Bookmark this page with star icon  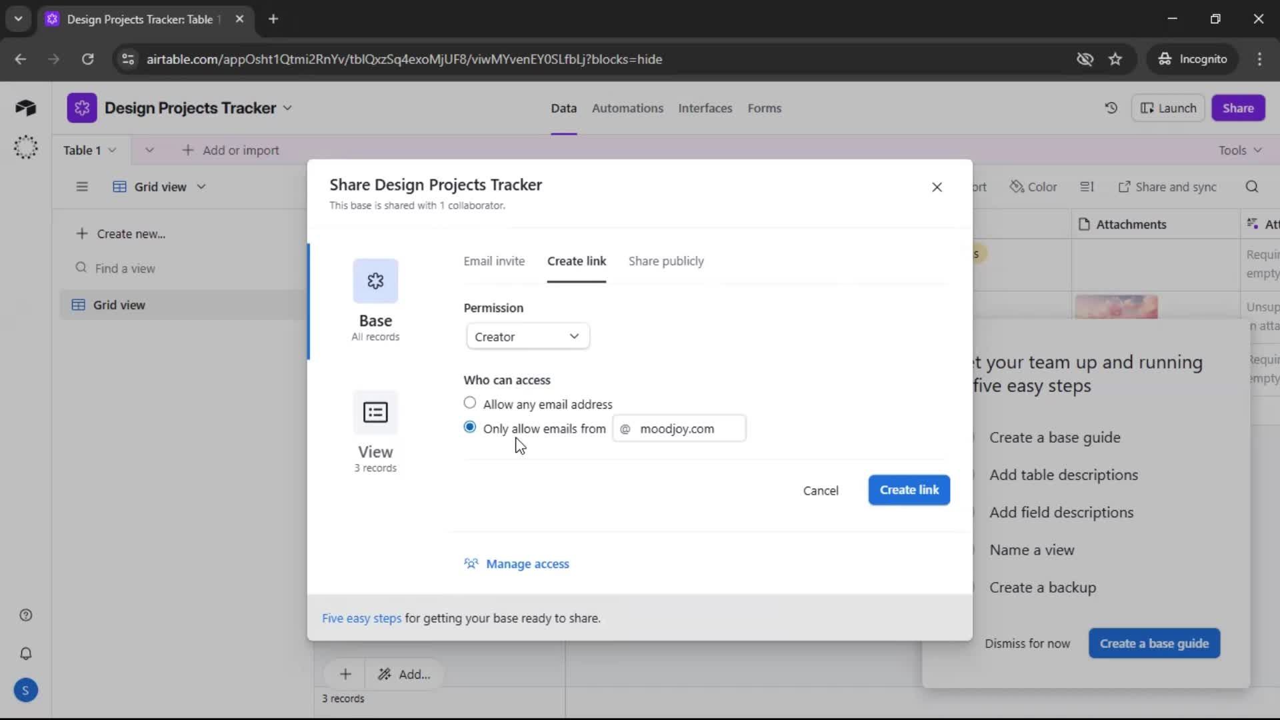pyautogui.click(x=1115, y=59)
